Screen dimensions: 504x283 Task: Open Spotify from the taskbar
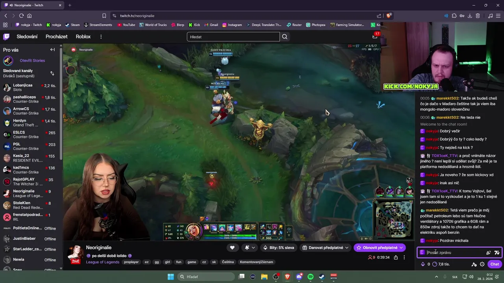tap(310, 277)
